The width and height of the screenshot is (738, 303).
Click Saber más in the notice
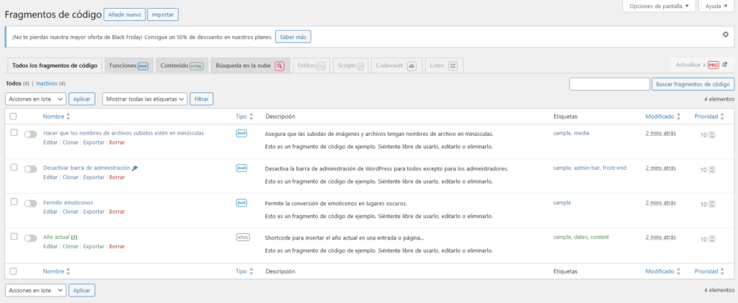(293, 37)
